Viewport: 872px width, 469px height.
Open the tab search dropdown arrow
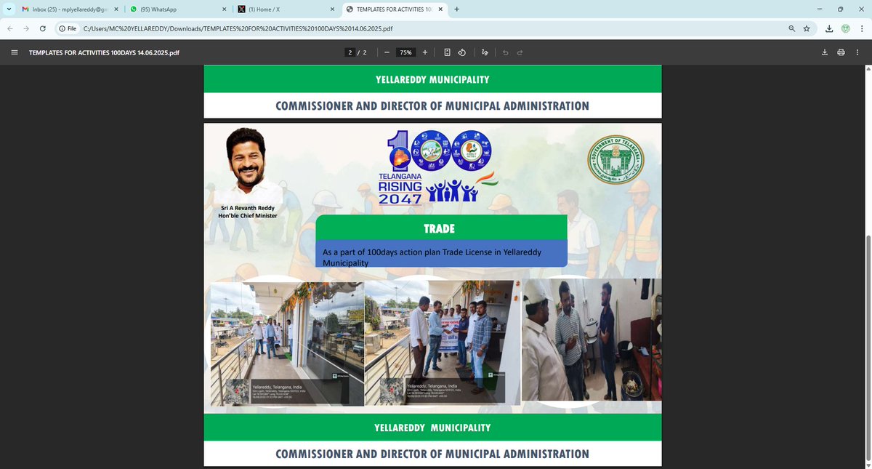click(8, 9)
